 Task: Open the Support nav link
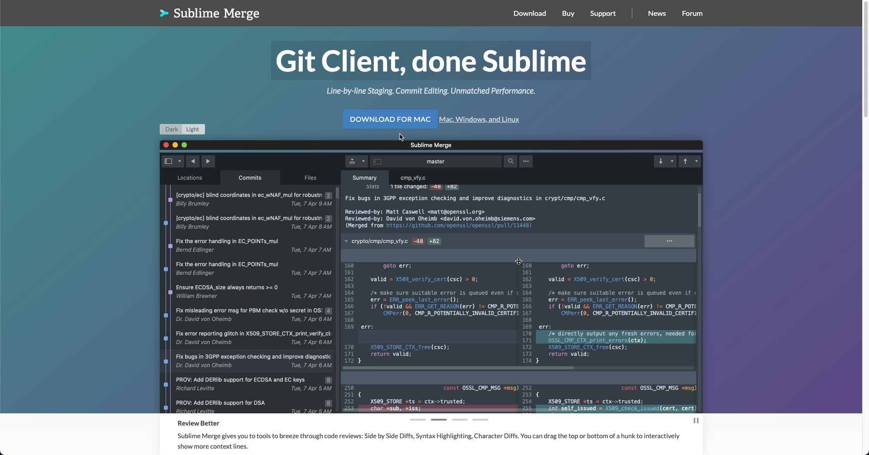603,13
